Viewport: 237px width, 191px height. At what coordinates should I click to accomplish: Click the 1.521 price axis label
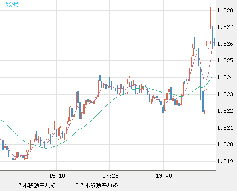click(225, 128)
